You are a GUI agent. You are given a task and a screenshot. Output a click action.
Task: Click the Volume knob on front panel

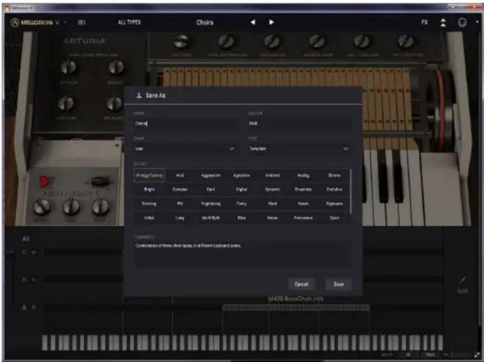click(x=41, y=206)
